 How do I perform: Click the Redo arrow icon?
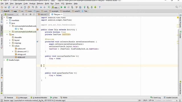(x=17, y=7)
